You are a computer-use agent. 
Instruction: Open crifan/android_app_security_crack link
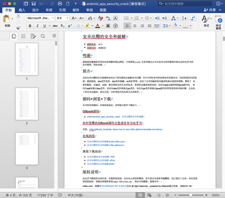[115, 117]
